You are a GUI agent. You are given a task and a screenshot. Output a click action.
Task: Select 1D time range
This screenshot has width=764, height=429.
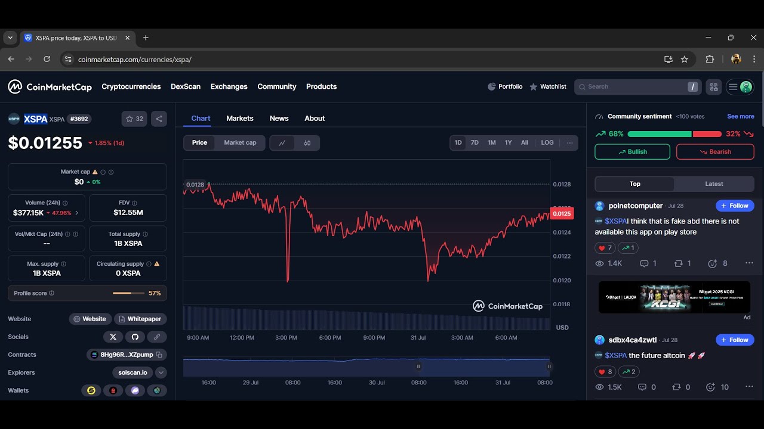pos(458,143)
